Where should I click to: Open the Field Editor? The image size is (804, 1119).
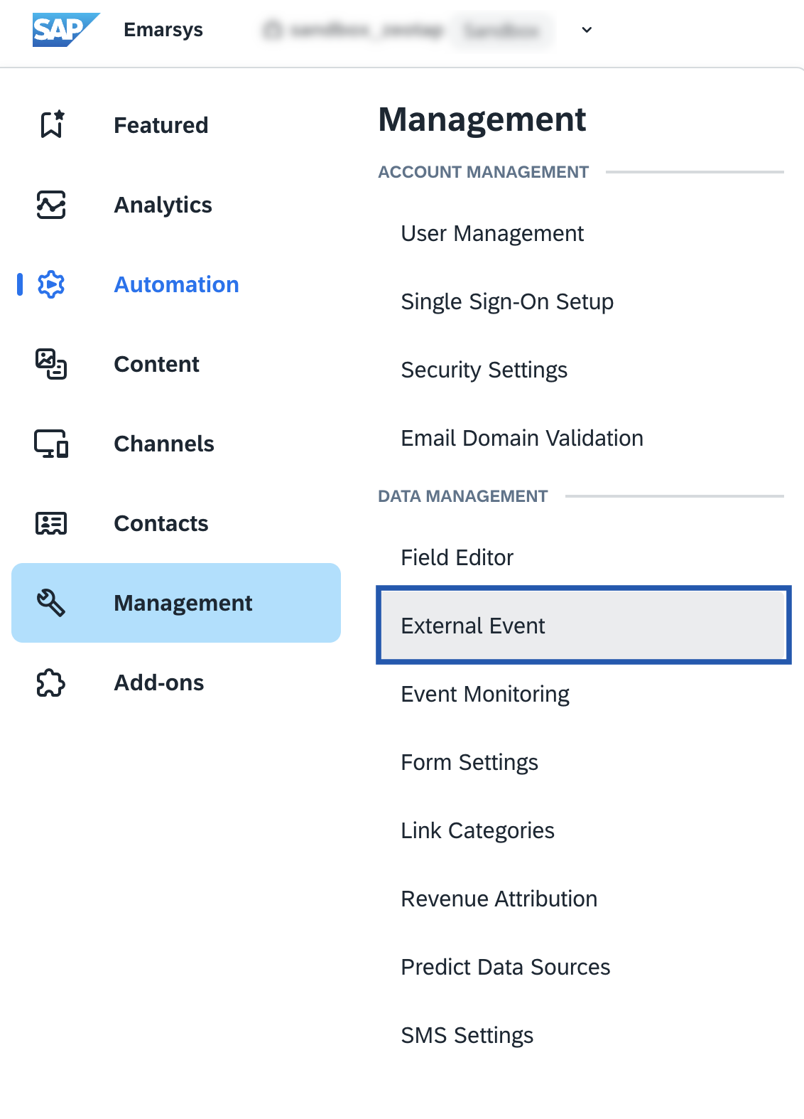[x=457, y=557]
